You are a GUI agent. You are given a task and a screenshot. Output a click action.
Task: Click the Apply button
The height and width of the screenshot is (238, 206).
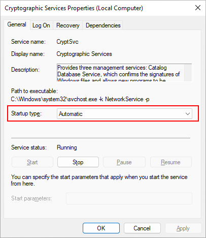click(x=183, y=228)
